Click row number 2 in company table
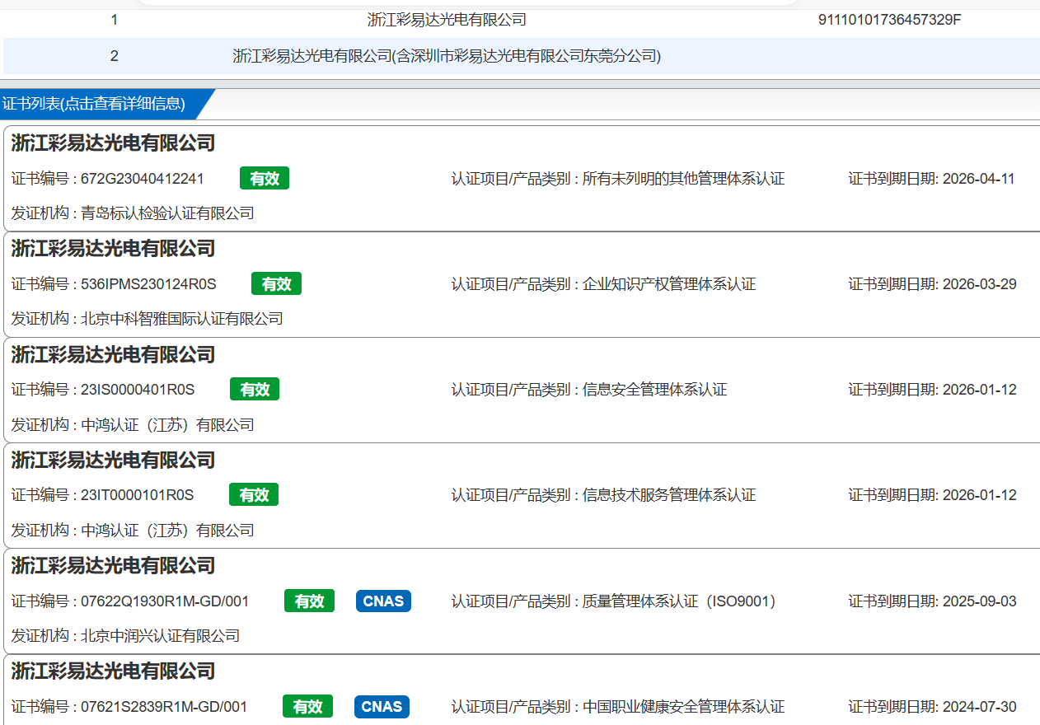This screenshot has width=1040, height=725. (x=114, y=56)
